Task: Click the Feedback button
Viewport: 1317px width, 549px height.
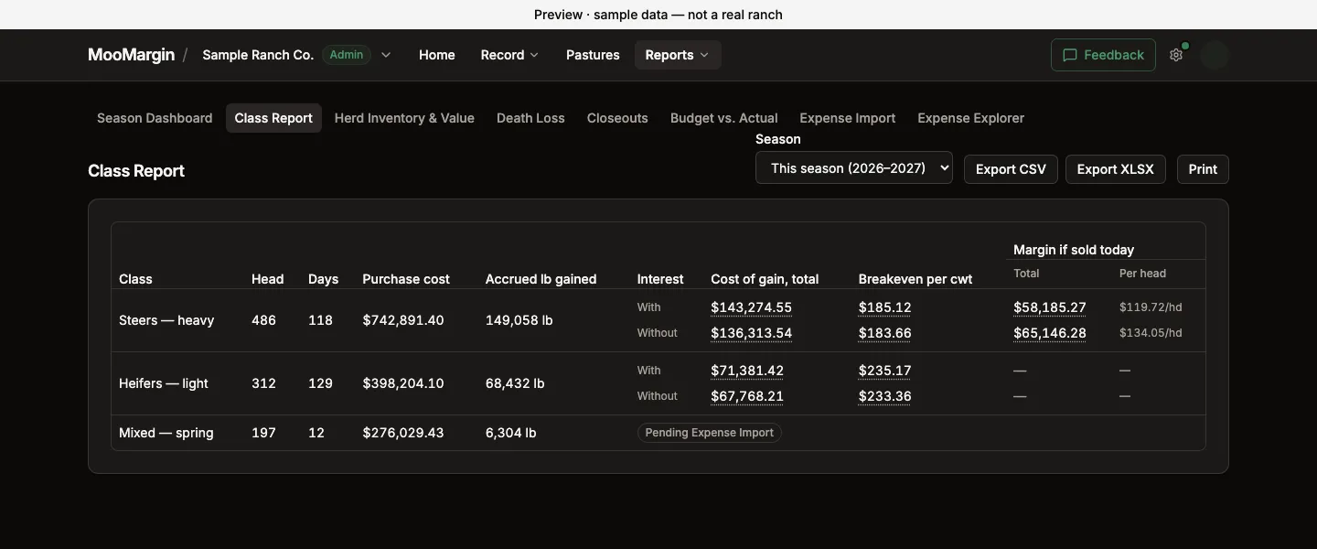Action: (x=1103, y=55)
